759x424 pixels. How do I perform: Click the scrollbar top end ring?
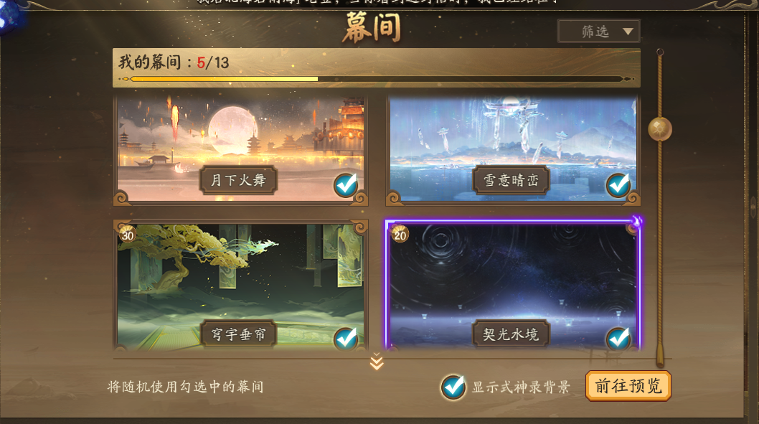coord(660,52)
